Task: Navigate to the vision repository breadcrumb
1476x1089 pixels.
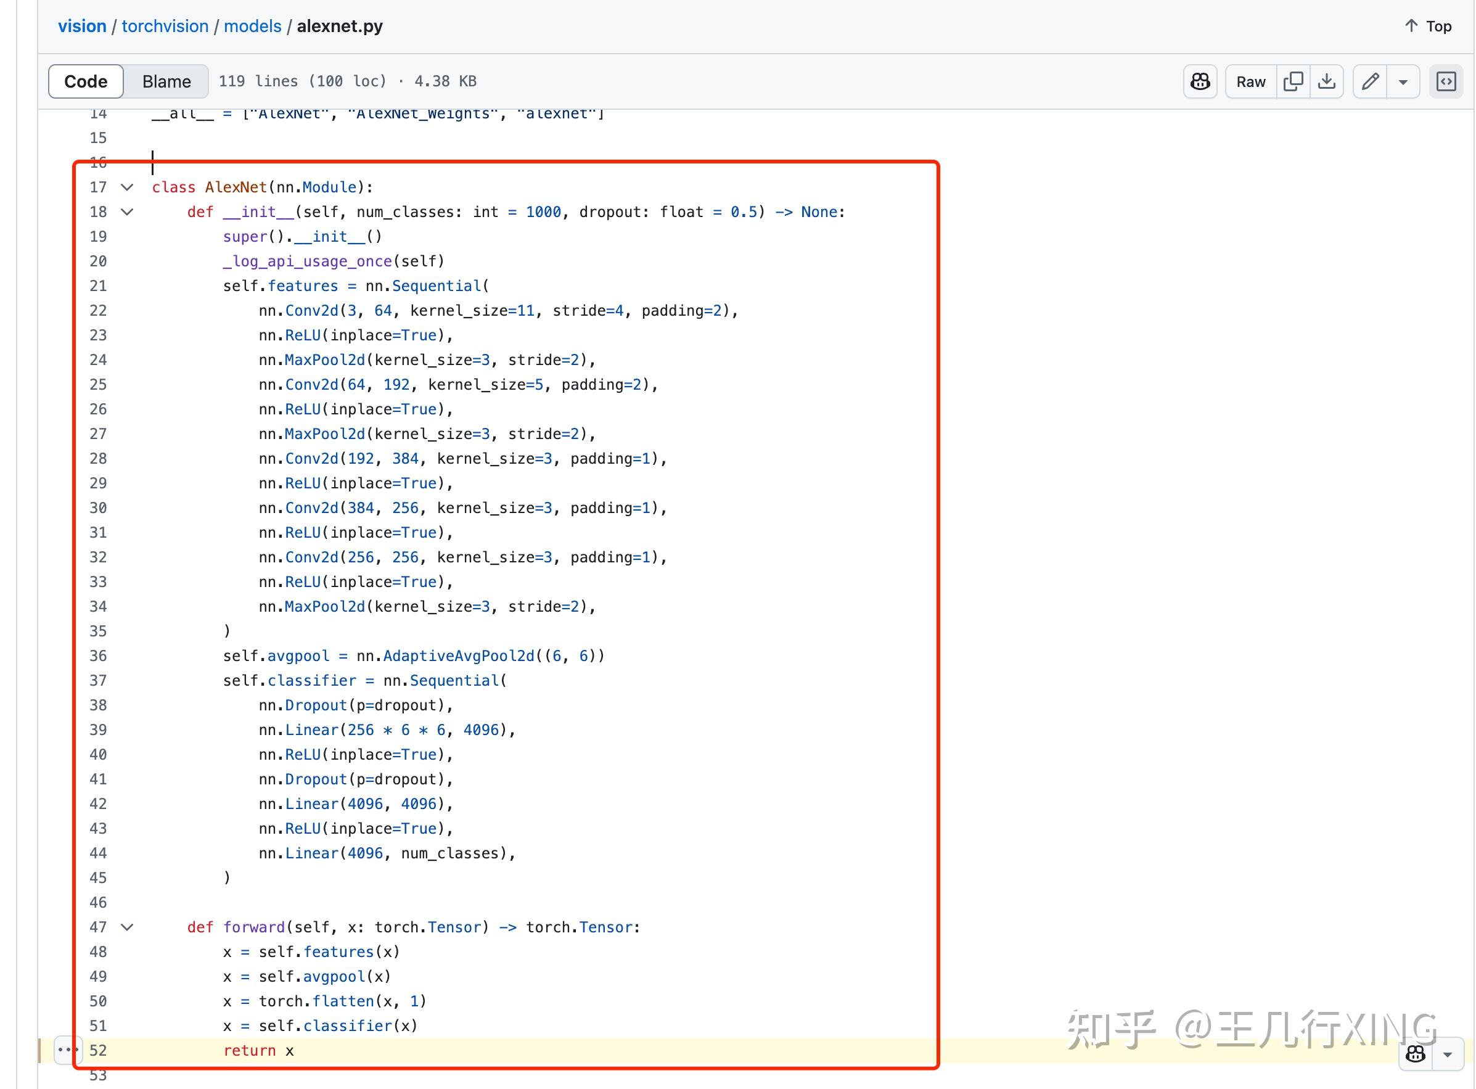Action: [x=82, y=26]
